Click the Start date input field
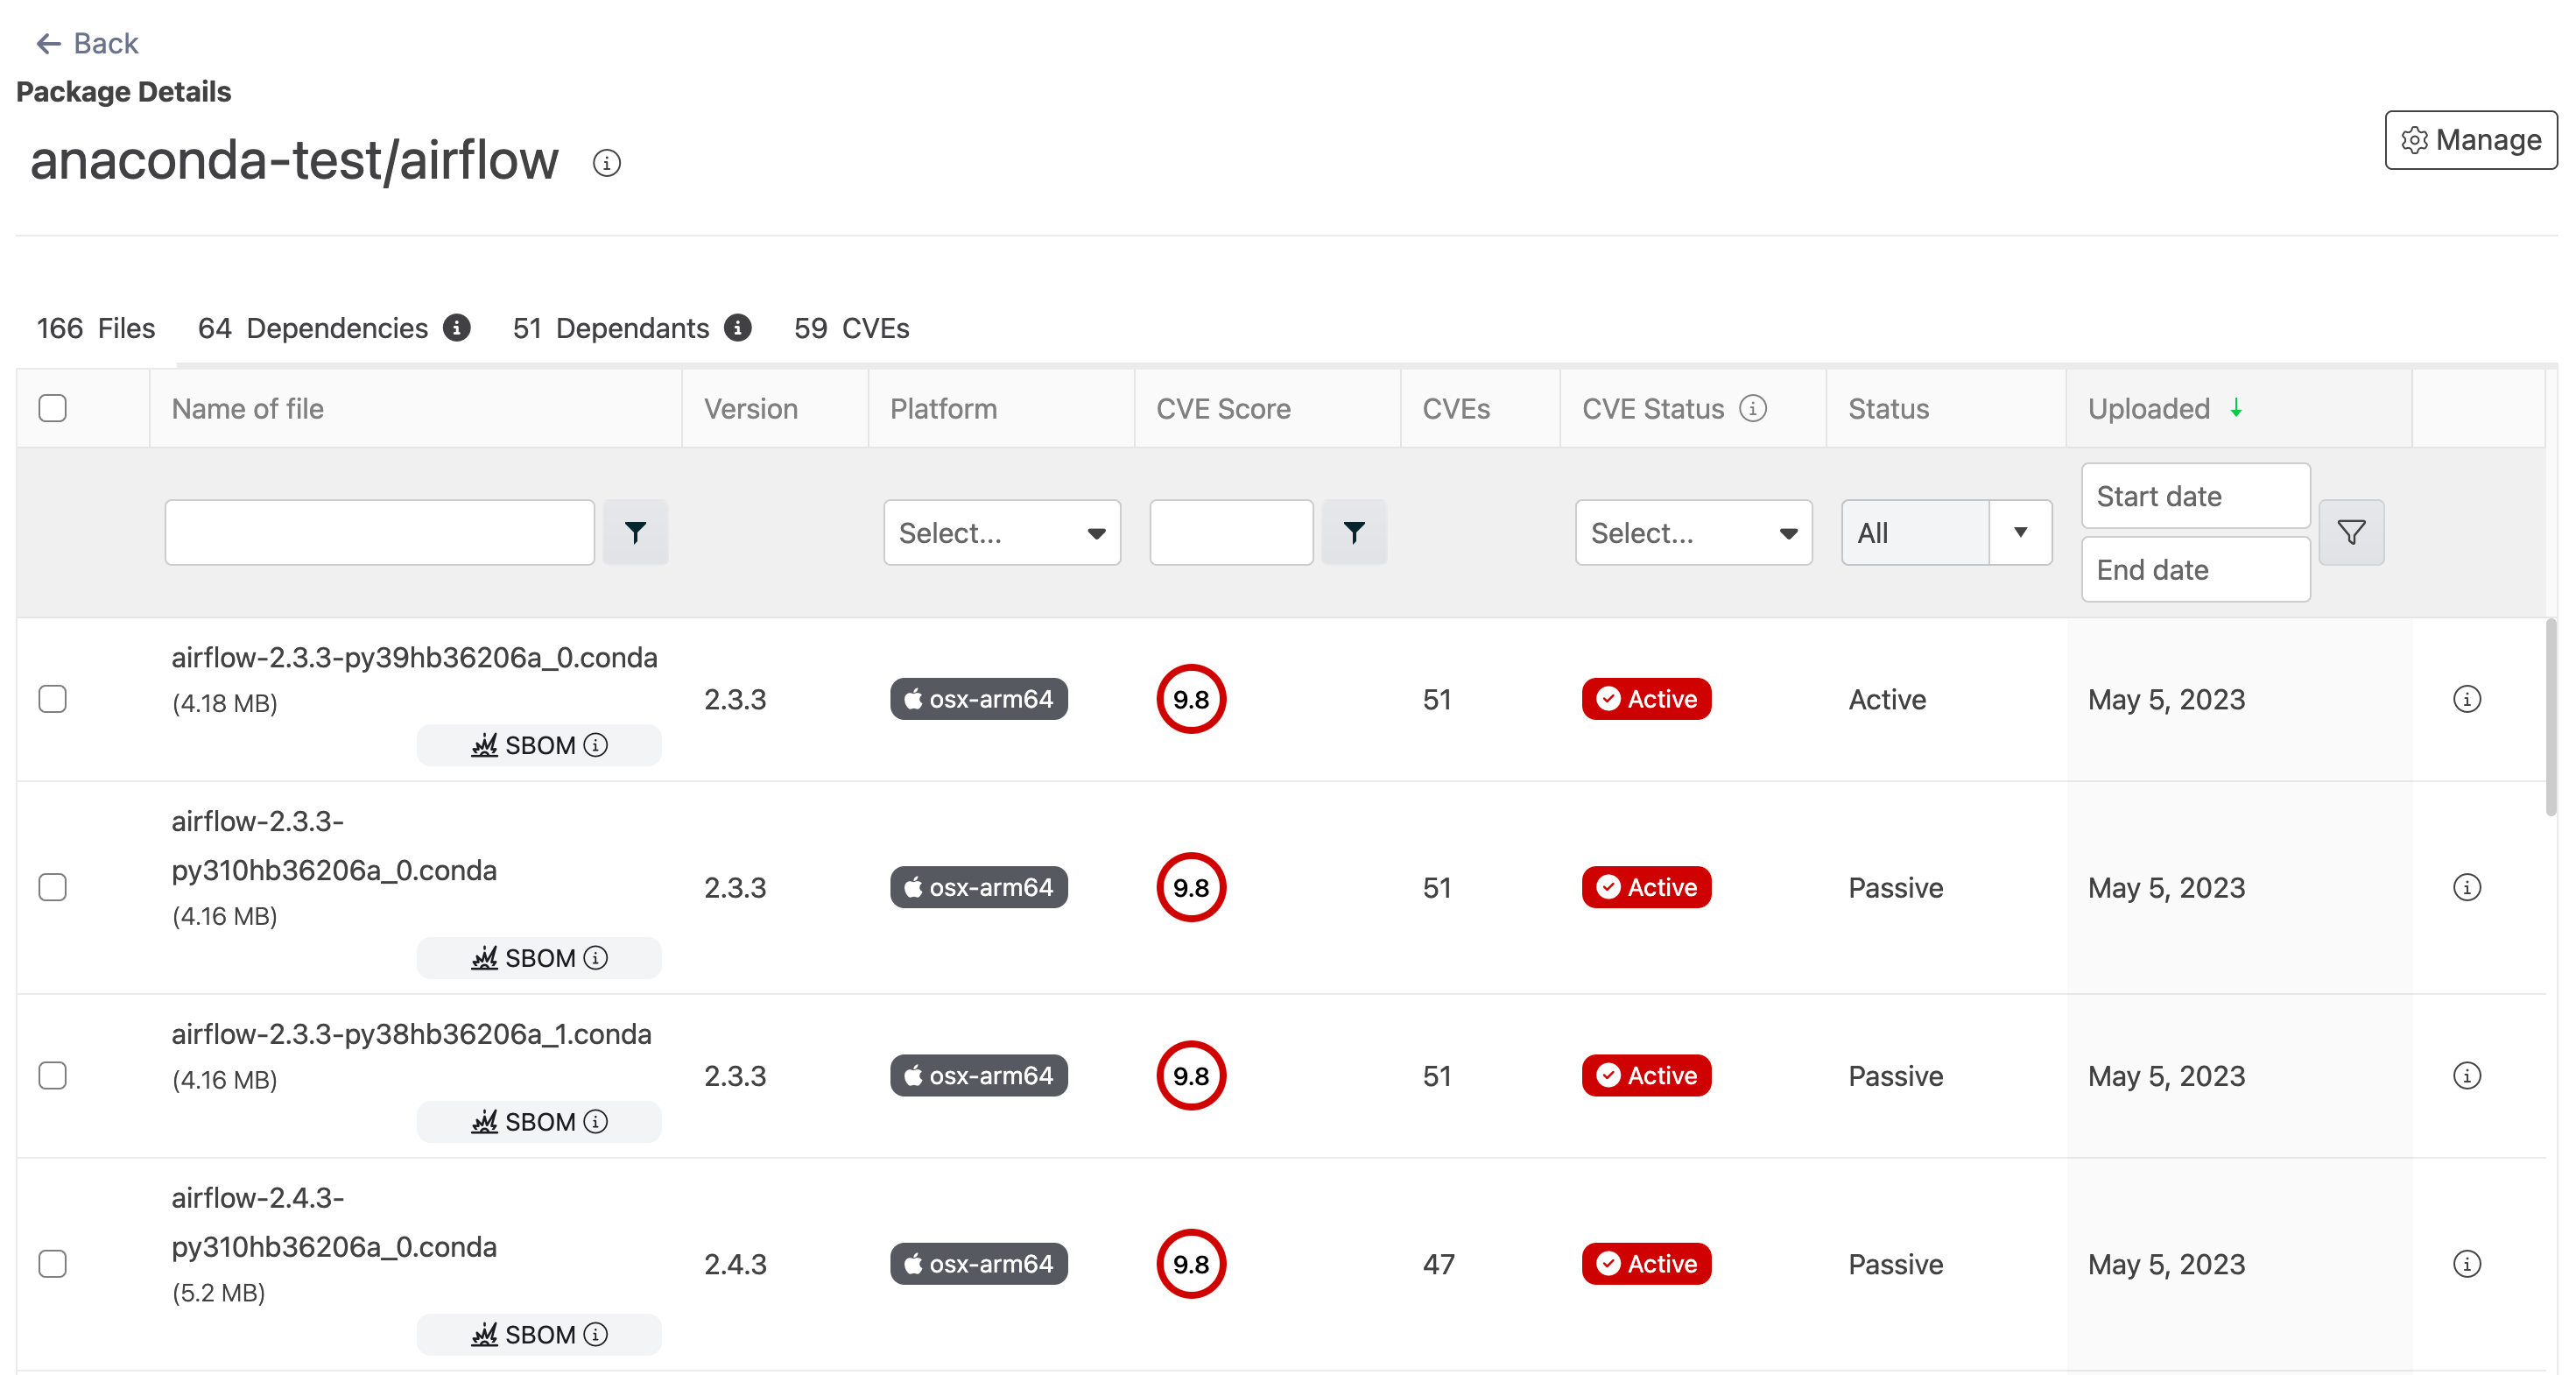Screen dimensions: 2576x1375 (2194, 496)
